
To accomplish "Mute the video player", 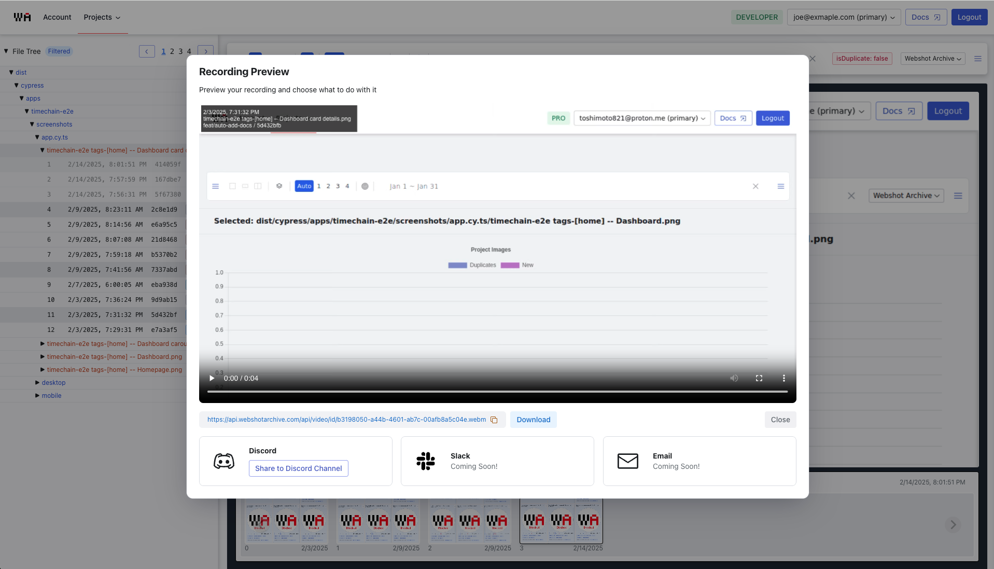I will 734,378.
